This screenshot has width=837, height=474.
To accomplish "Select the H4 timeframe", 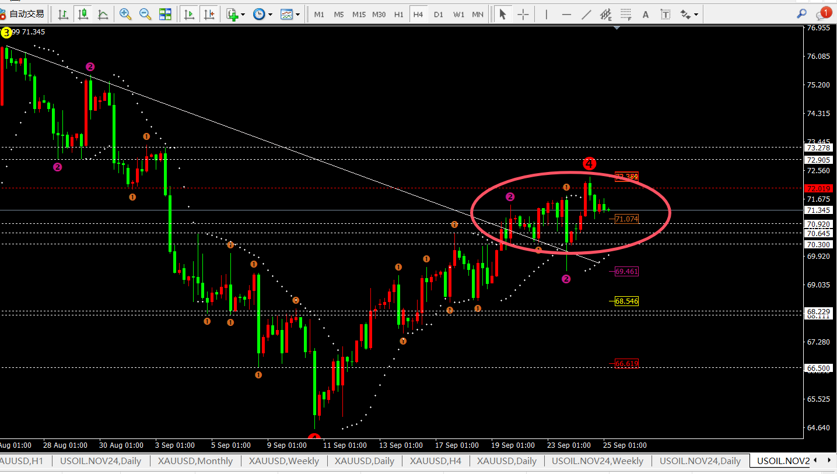I will point(418,15).
